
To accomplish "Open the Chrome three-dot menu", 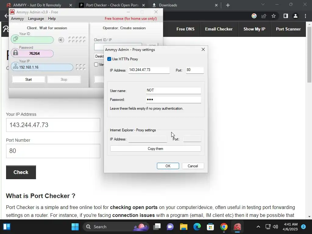I will point(305,16).
